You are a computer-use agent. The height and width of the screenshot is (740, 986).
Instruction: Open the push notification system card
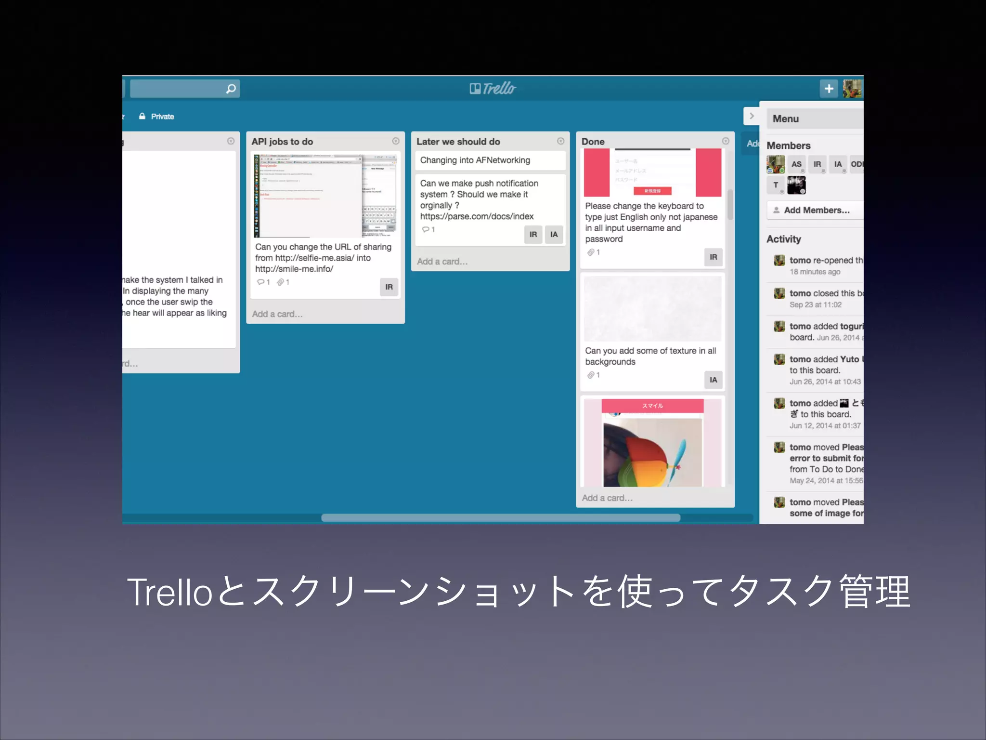(x=490, y=210)
